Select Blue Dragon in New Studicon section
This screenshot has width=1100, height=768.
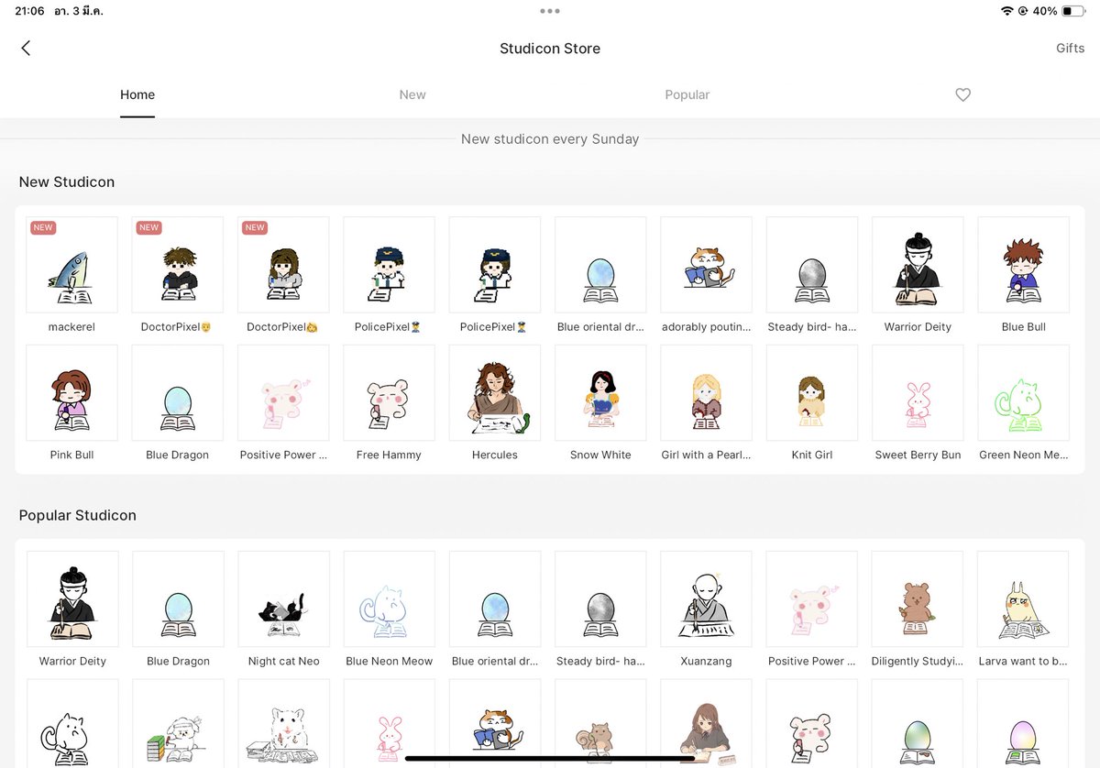[178, 393]
